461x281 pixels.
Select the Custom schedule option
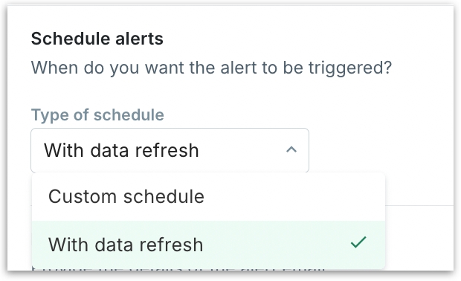[208, 196]
